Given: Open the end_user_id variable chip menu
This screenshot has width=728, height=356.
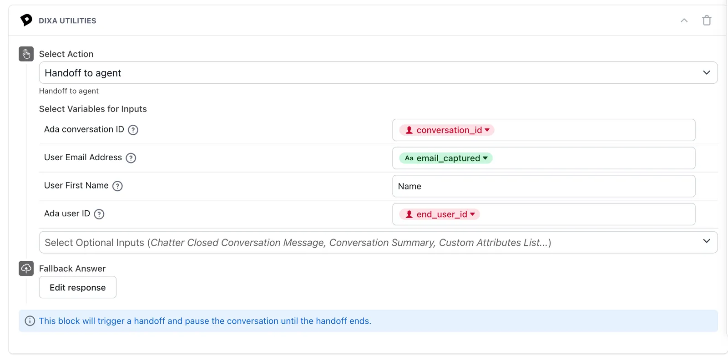Looking at the screenshot, I should coord(440,214).
